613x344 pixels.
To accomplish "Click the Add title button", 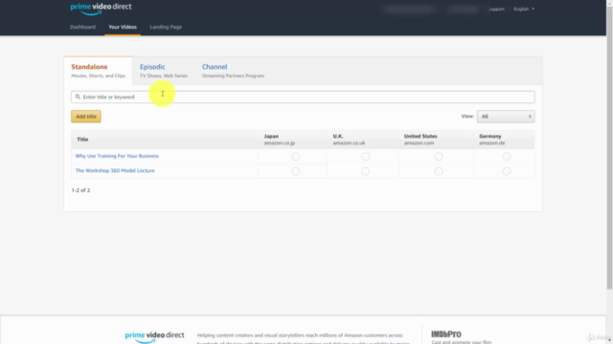I will point(86,117).
